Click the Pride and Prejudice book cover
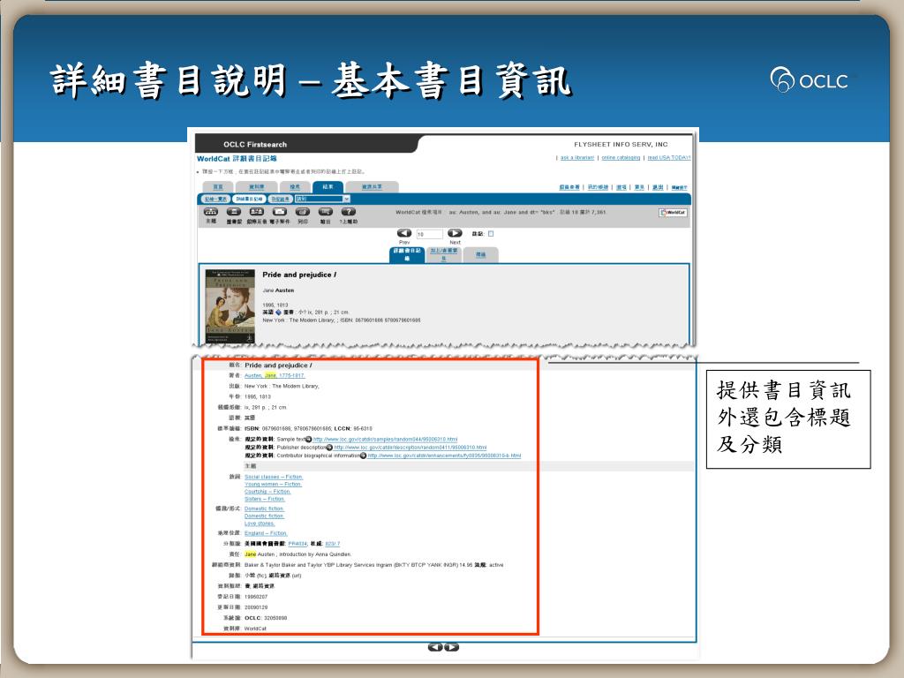Image resolution: width=904 pixels, height=678 pixels. (x=230, y=306)
